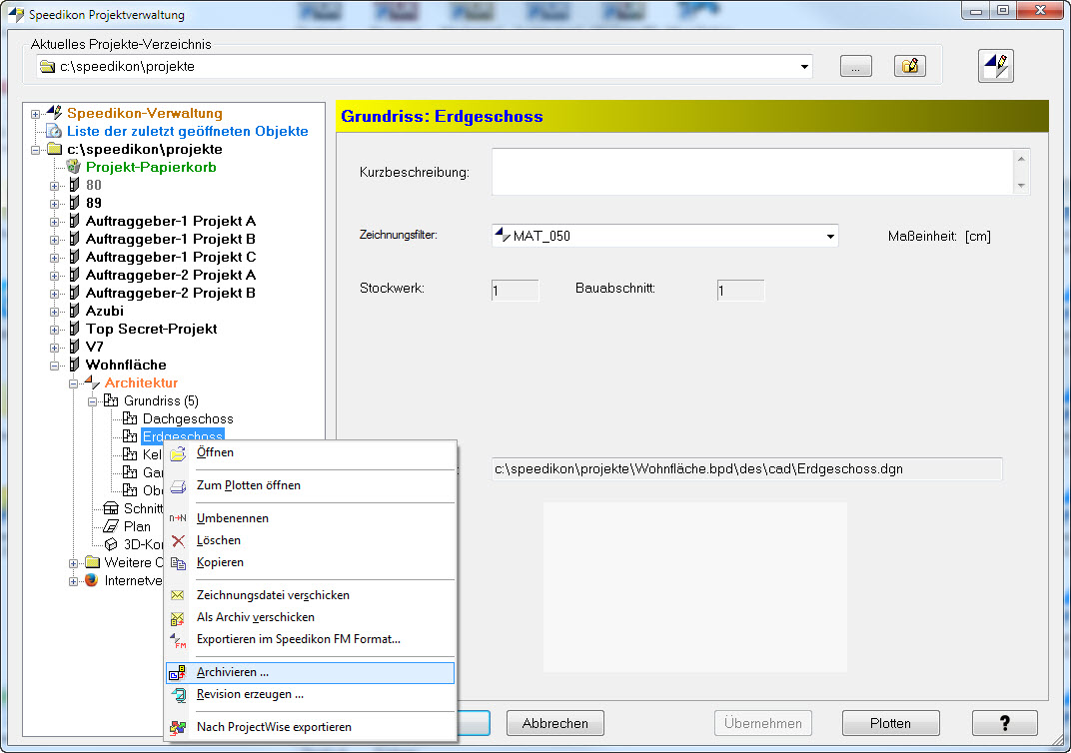The image size is (1071, 753).
Task: Select Löschen in the context menu
Action: 311,540
